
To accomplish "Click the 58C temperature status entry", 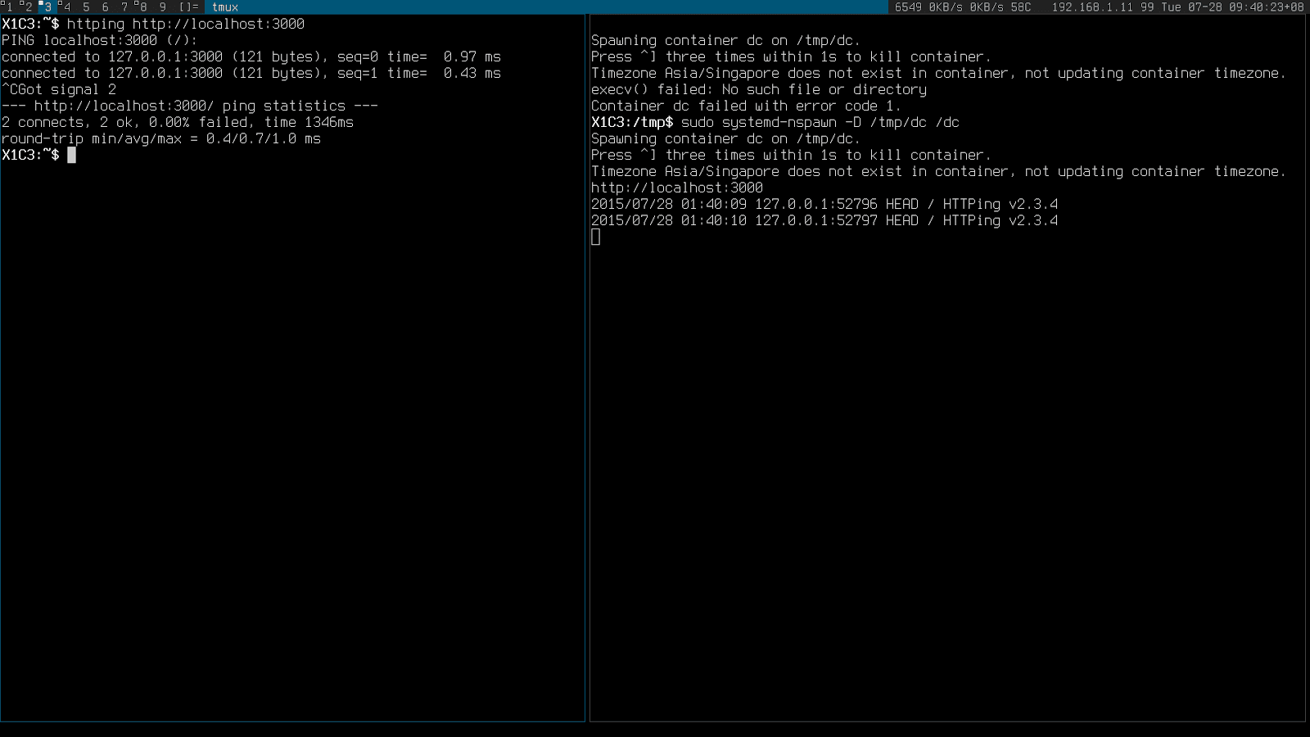I will (x=1021, y=7).
